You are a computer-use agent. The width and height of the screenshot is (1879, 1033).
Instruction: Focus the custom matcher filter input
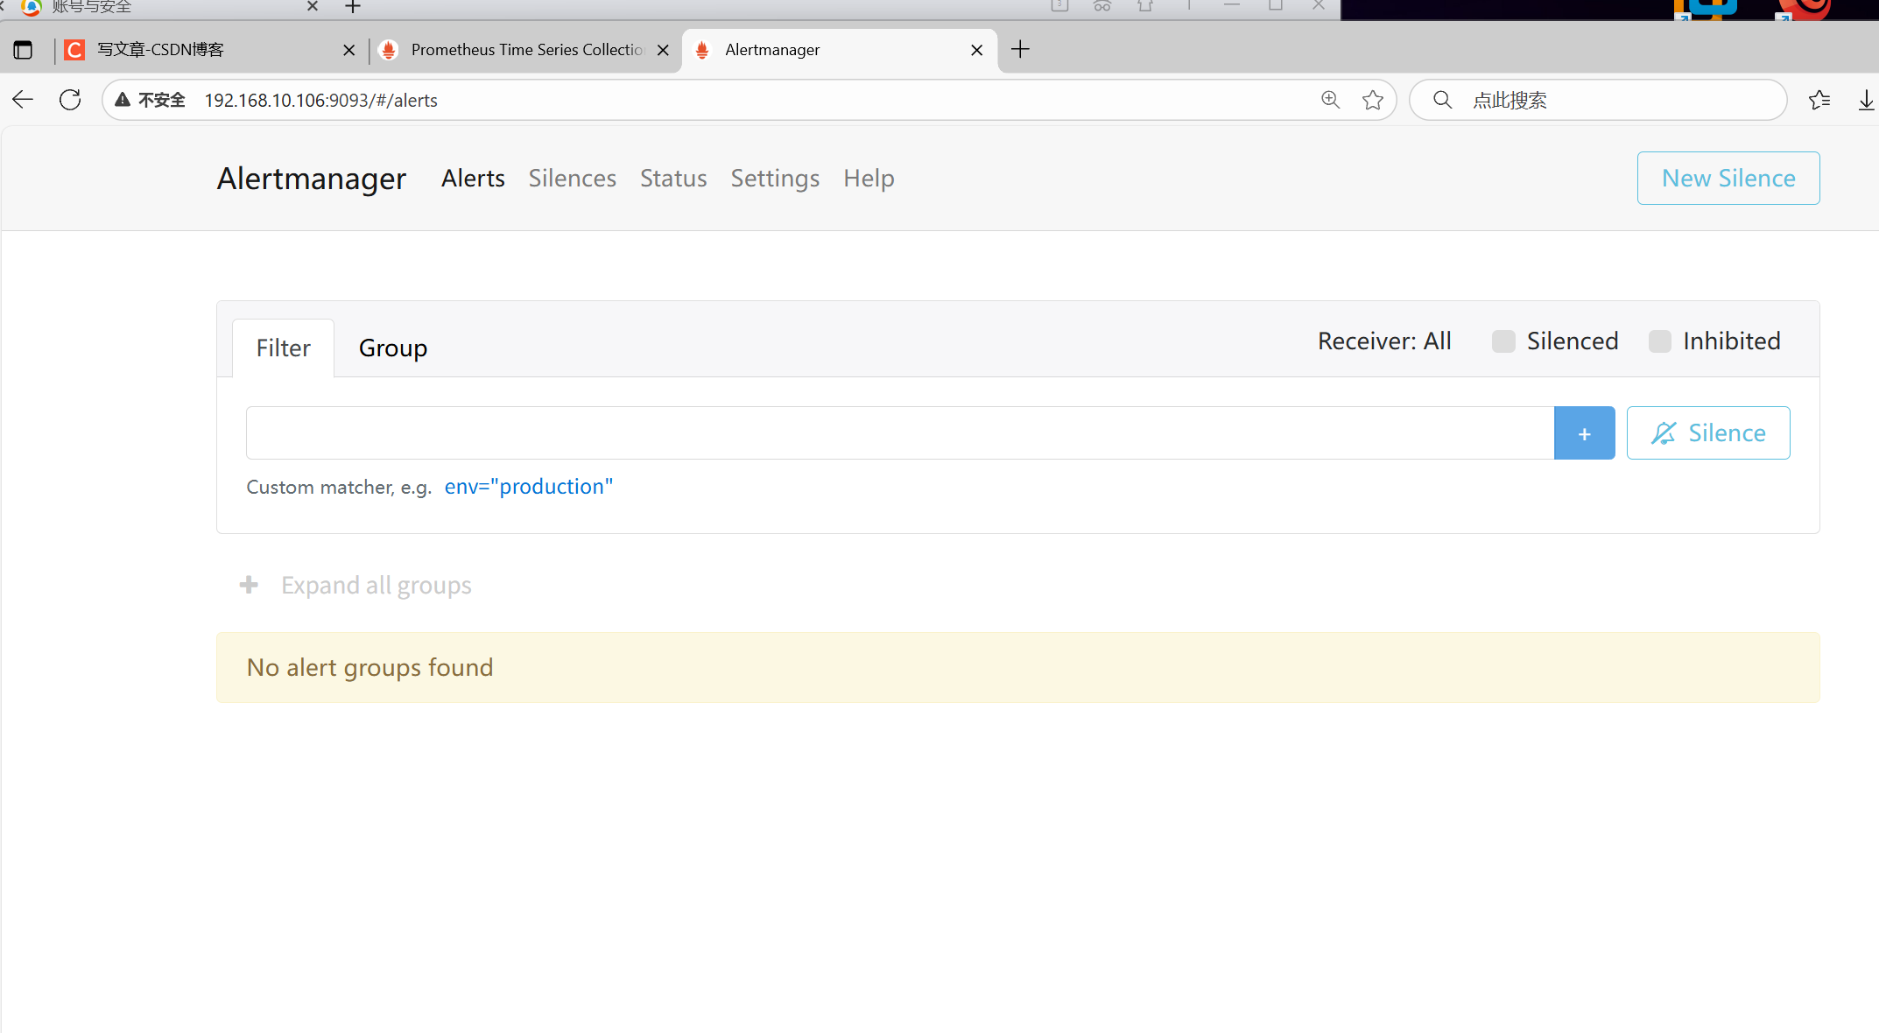click(900, 432)
